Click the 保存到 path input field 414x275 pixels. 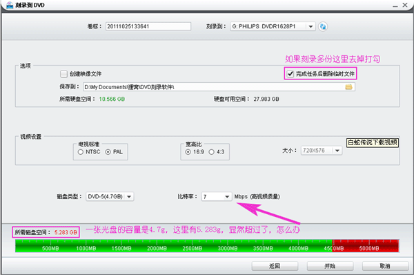[x=219, y=87]
